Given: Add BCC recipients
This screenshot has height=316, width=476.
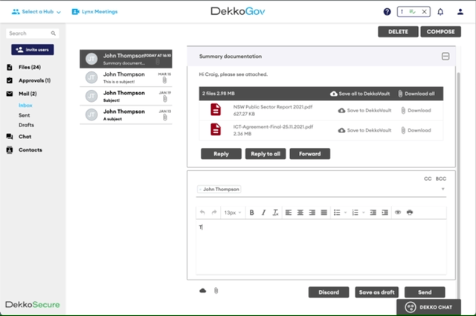Looking at the screenshot, I should [441, 178].
